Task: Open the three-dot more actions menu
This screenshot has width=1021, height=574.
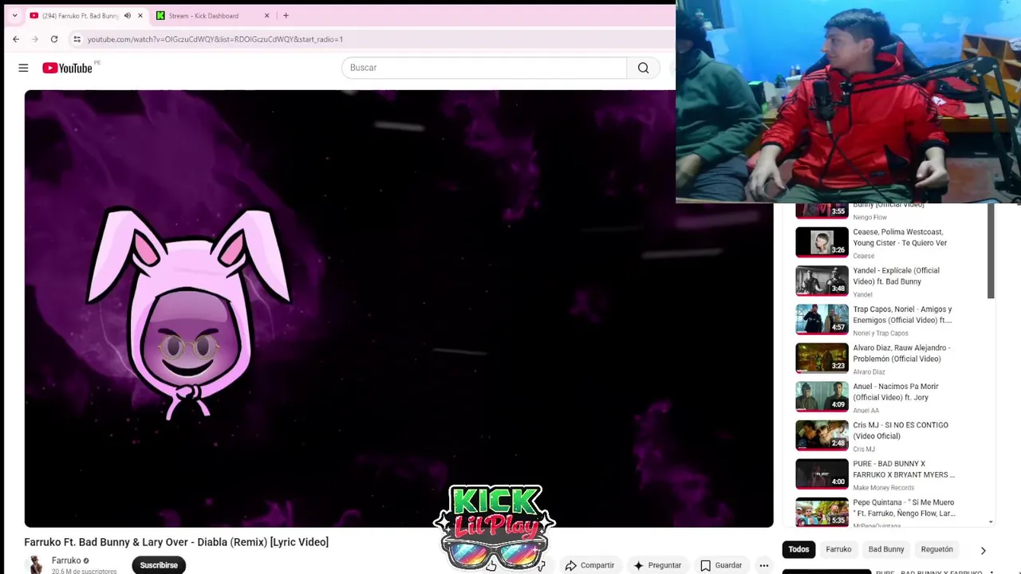Action: tap(763, 565)
